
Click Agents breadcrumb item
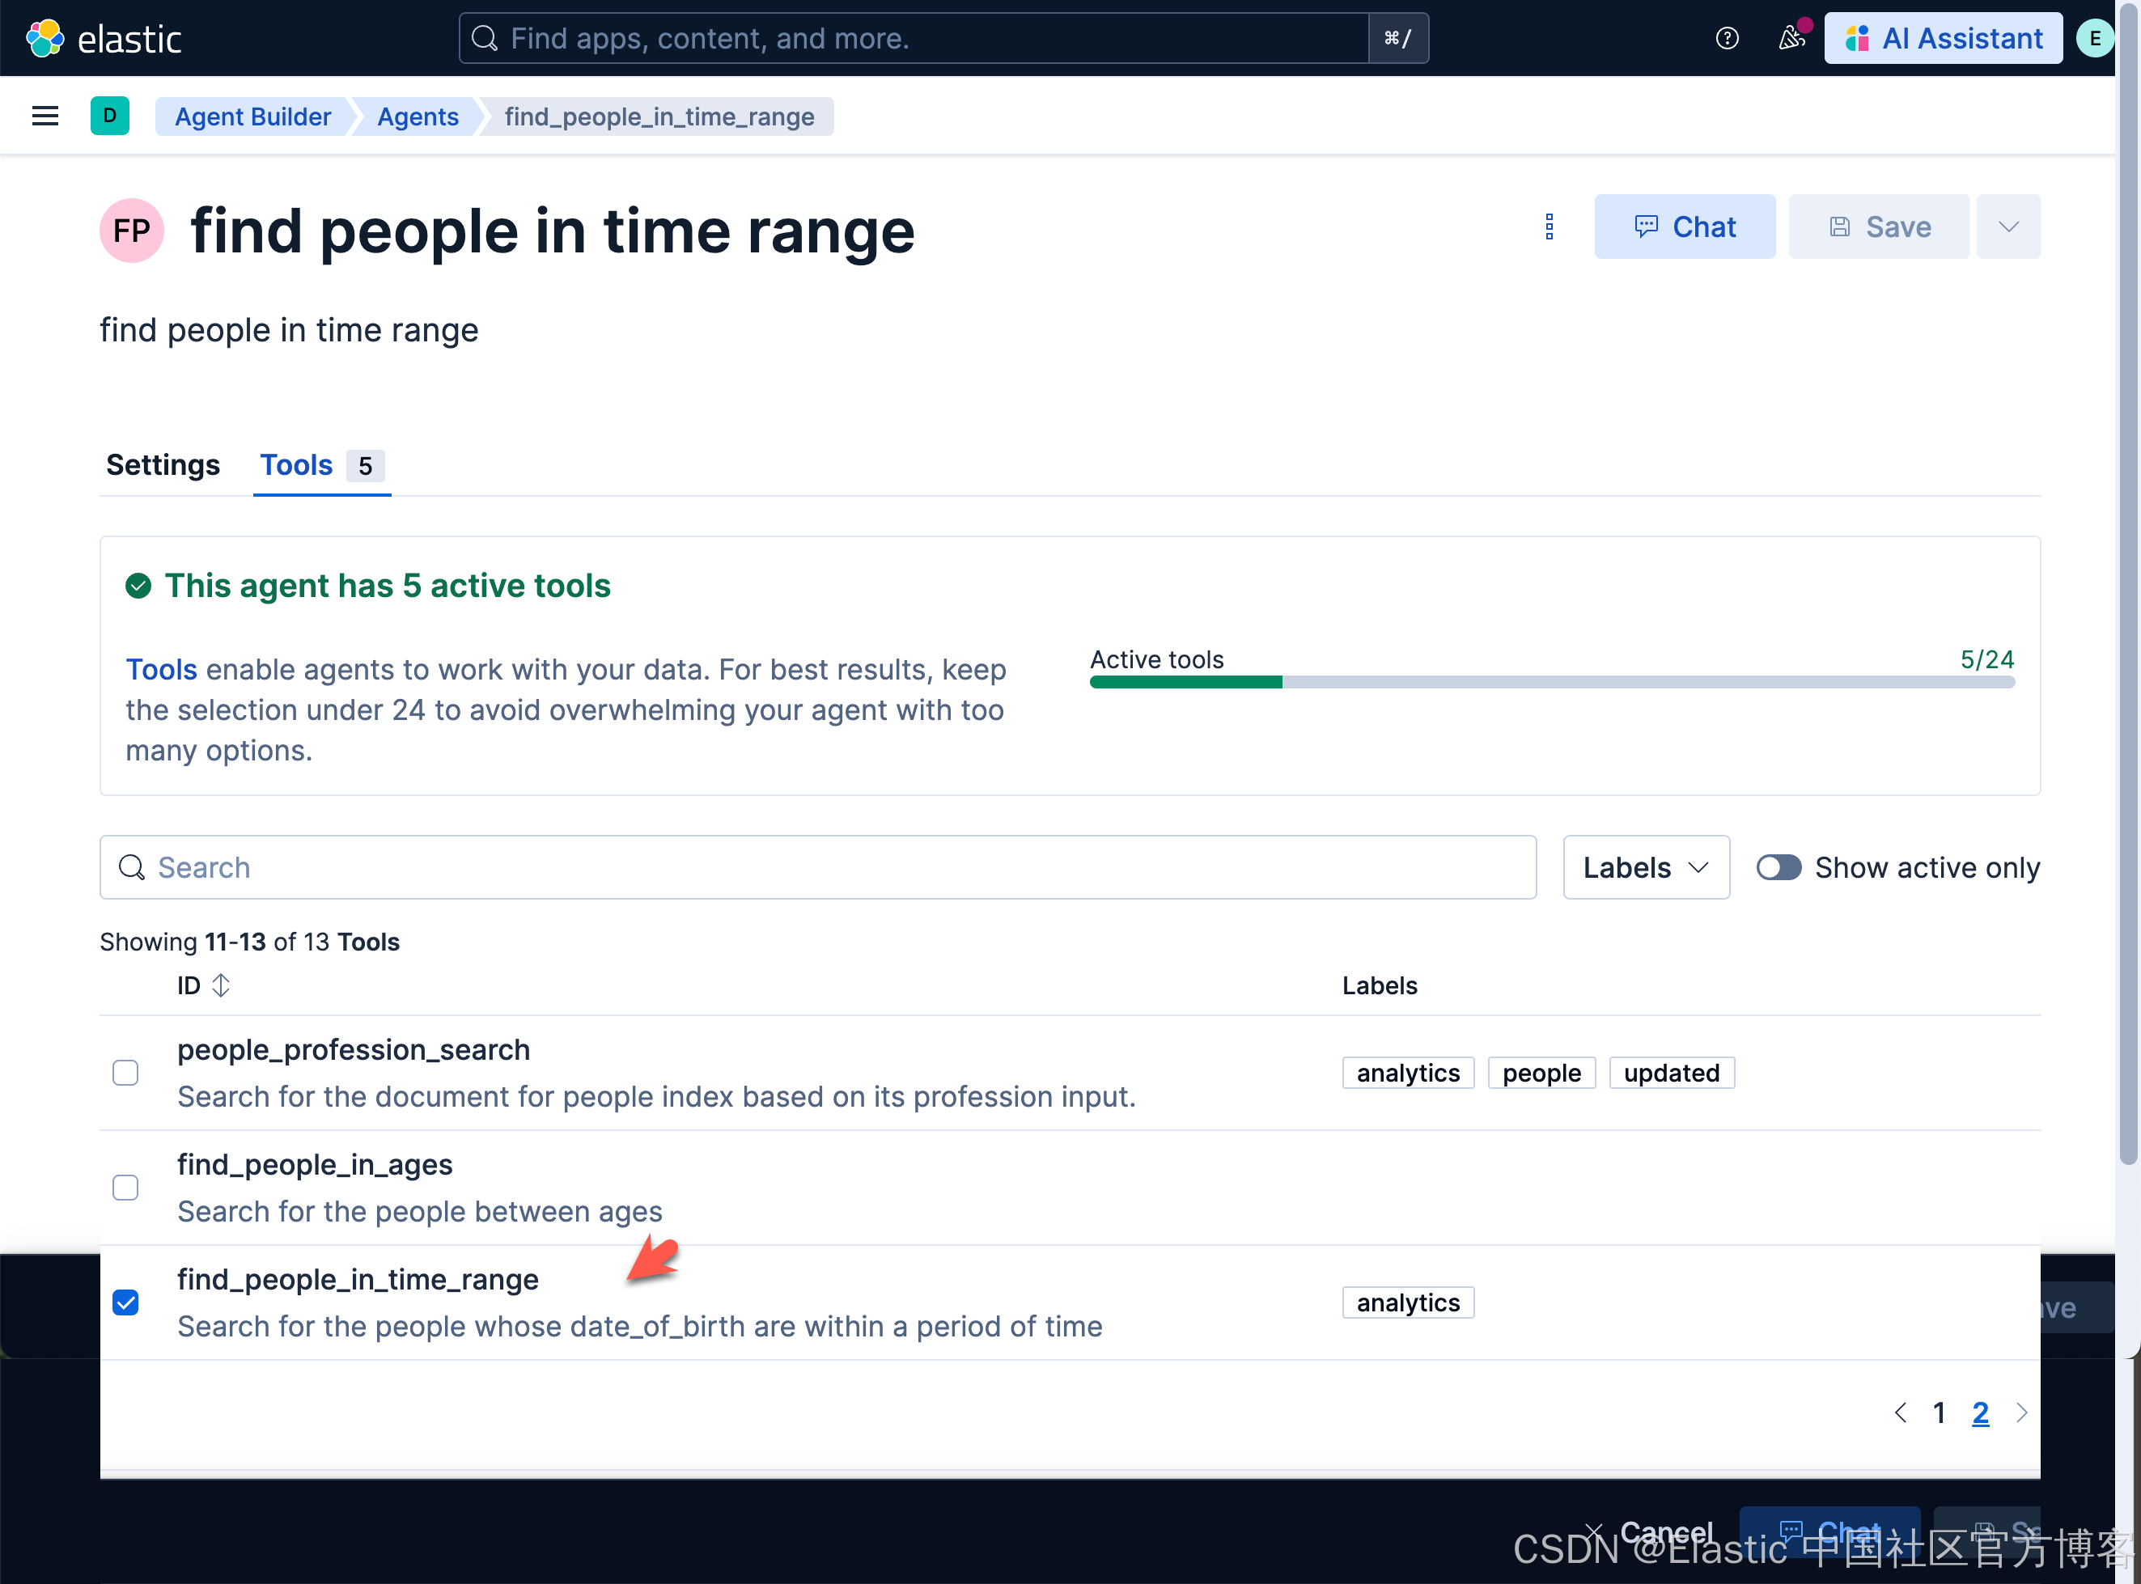click(x=417, y=117)
